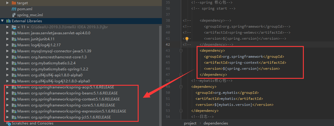Click library icon of mybatis-spring:1.2.2
This screenshot has height=126, width=334.
point(14,69)
